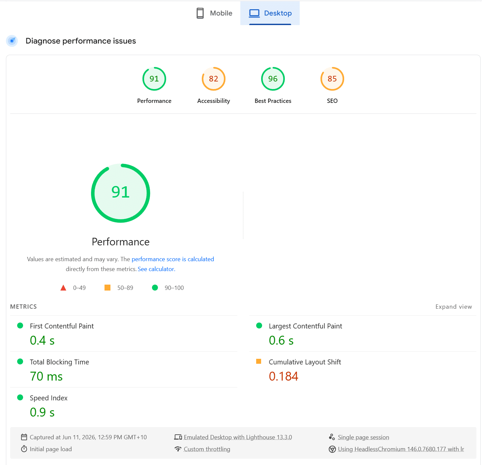Click green dot beside First Contentful Paint

(x=20, y=325)
